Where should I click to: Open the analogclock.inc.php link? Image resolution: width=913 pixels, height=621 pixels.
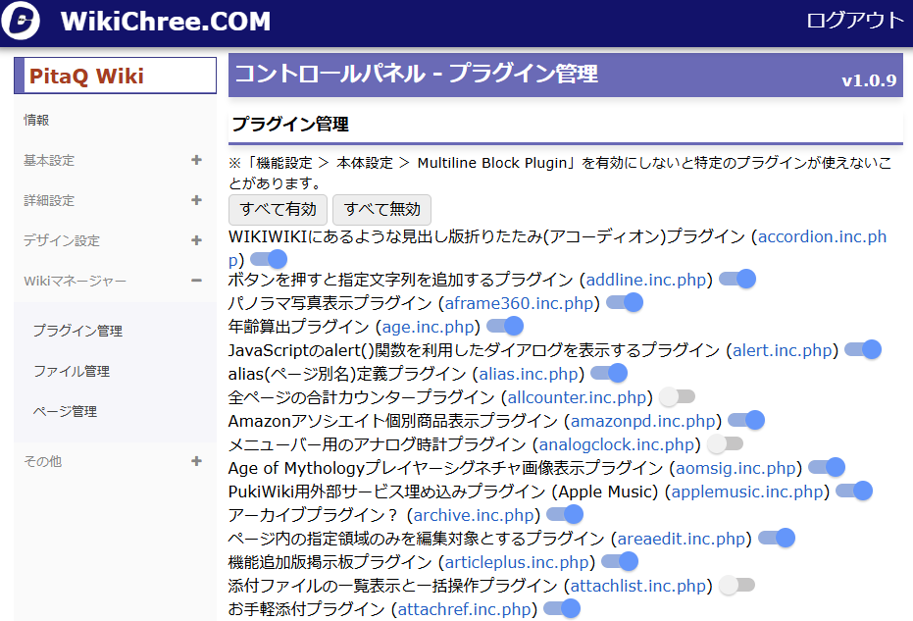coord(617,444)
